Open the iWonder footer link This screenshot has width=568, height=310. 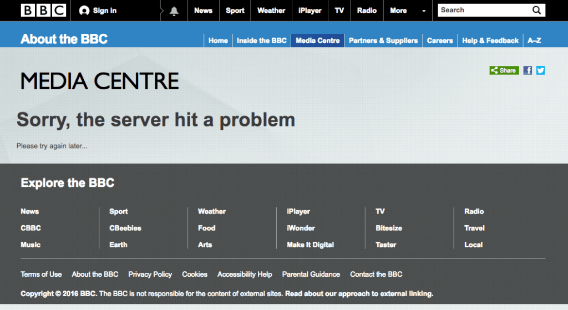click(x=301, y=228)
